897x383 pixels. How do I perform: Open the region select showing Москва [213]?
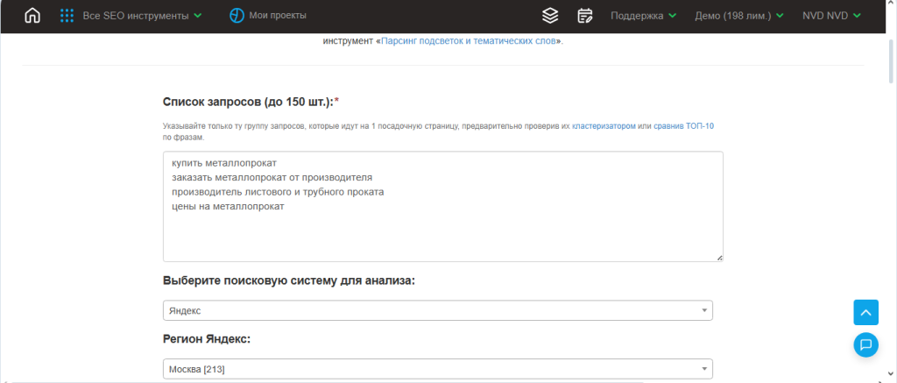[437, 370]
